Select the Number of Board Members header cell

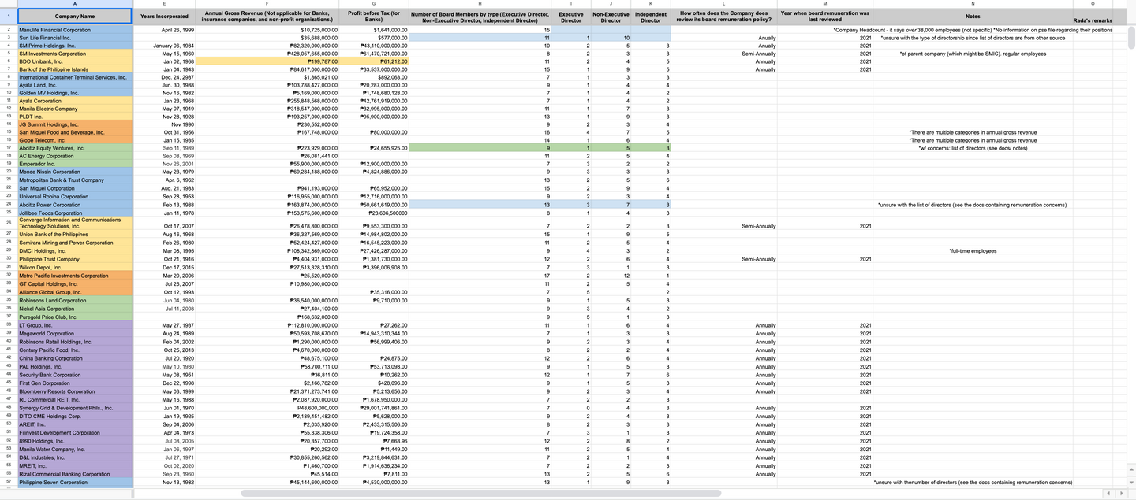coord(480,17)
